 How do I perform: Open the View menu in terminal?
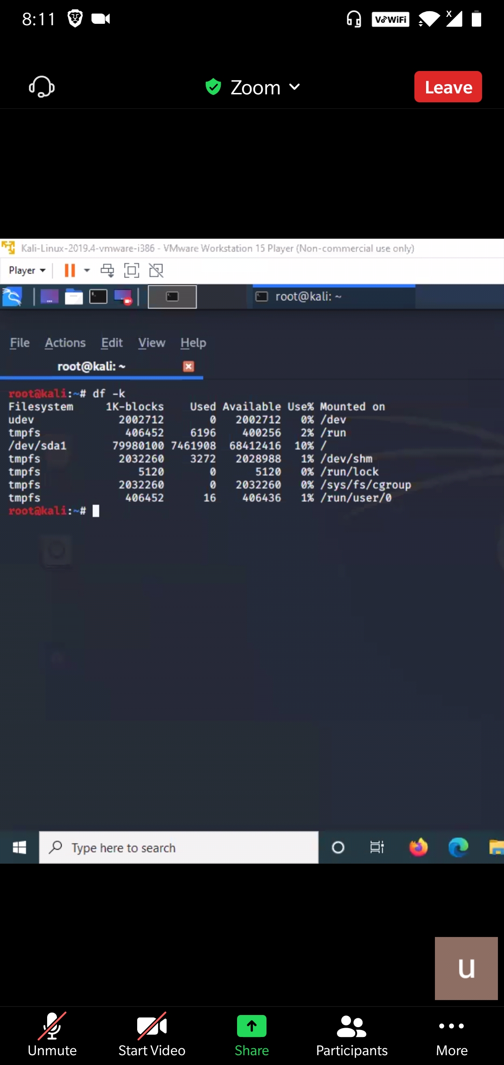tap(152, 343)
